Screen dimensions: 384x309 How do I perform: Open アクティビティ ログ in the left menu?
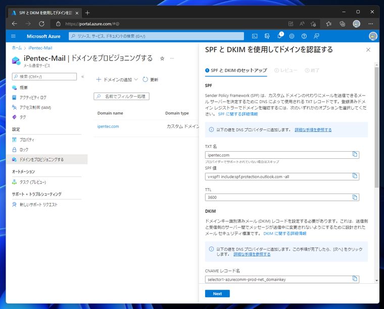32,97
